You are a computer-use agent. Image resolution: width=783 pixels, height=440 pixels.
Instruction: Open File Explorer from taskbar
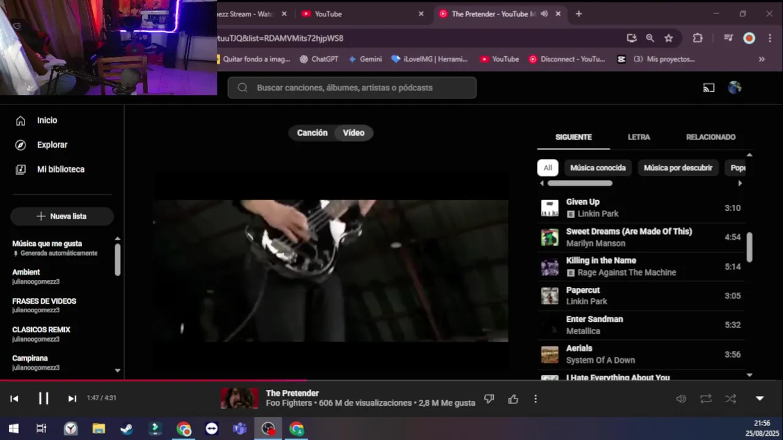click(x=98, y=428)
